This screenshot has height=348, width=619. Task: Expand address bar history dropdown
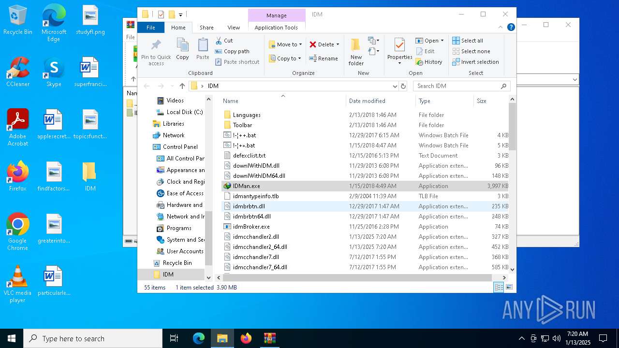395,86
